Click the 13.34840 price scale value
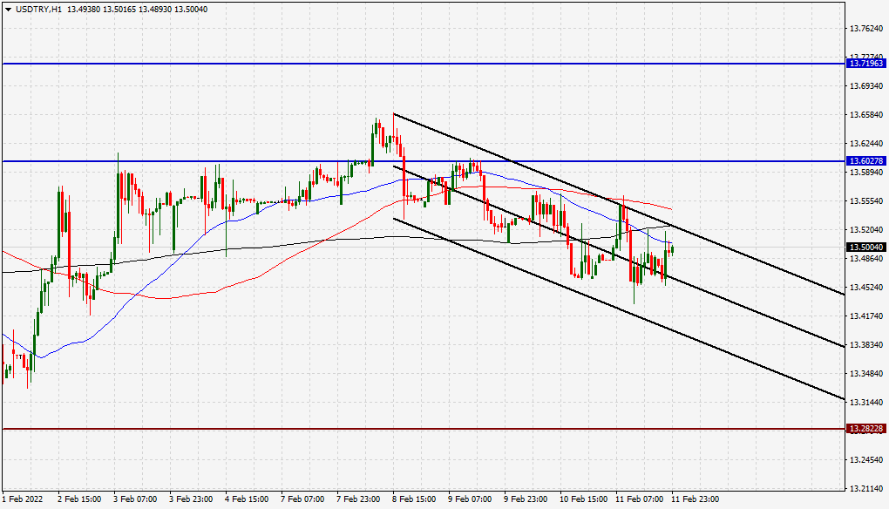Screen dimensions: 889x509 866,373
